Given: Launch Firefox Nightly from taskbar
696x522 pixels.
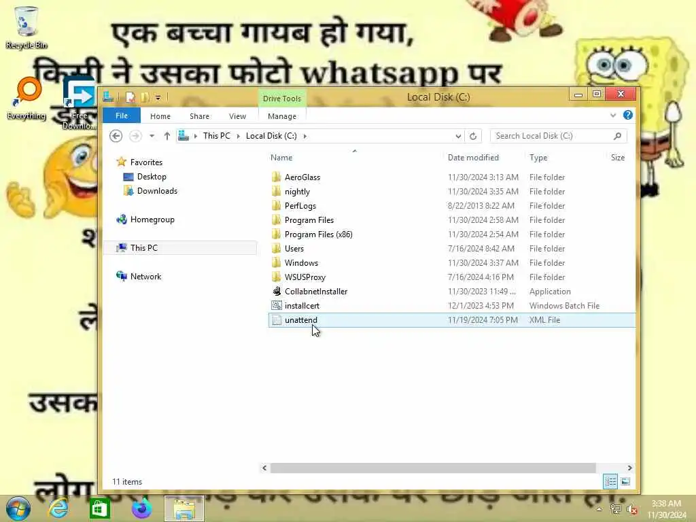Looking at the screenshot, I should coord(141,508).
